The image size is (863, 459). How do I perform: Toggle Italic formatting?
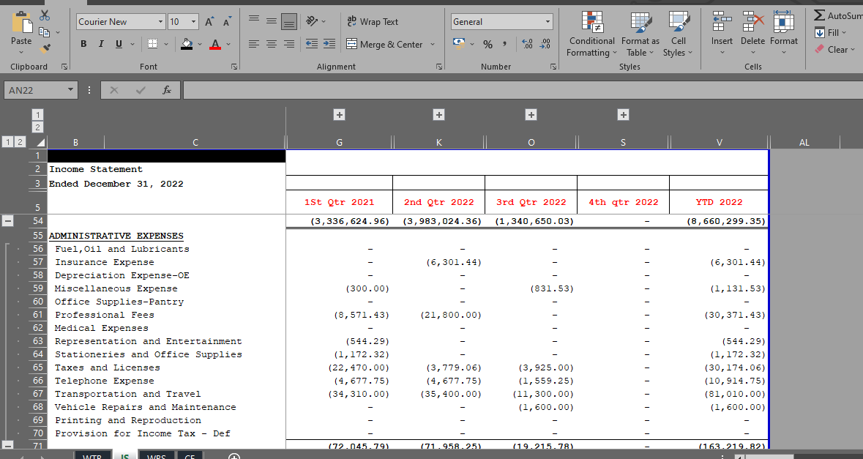101,43
